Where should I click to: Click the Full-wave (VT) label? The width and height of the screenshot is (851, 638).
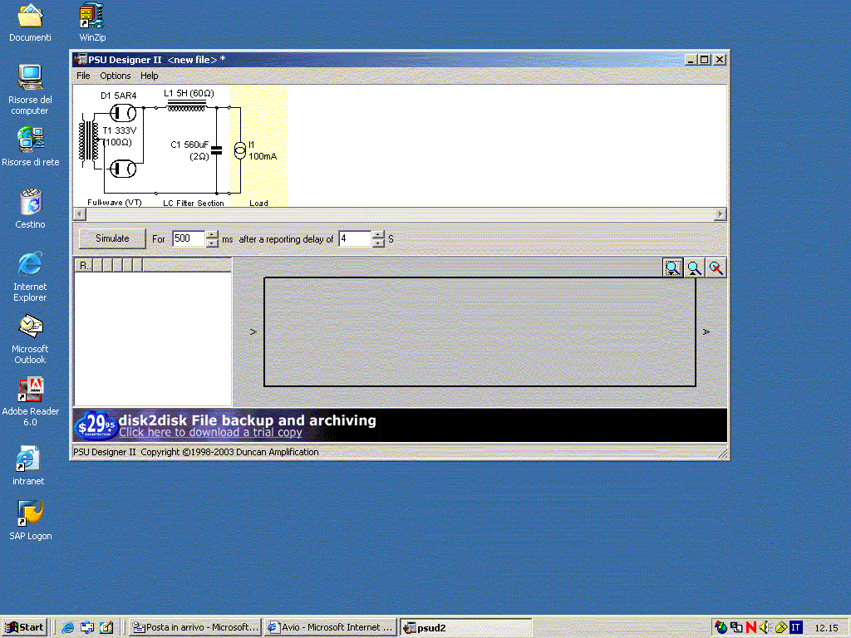pos(115,203)
